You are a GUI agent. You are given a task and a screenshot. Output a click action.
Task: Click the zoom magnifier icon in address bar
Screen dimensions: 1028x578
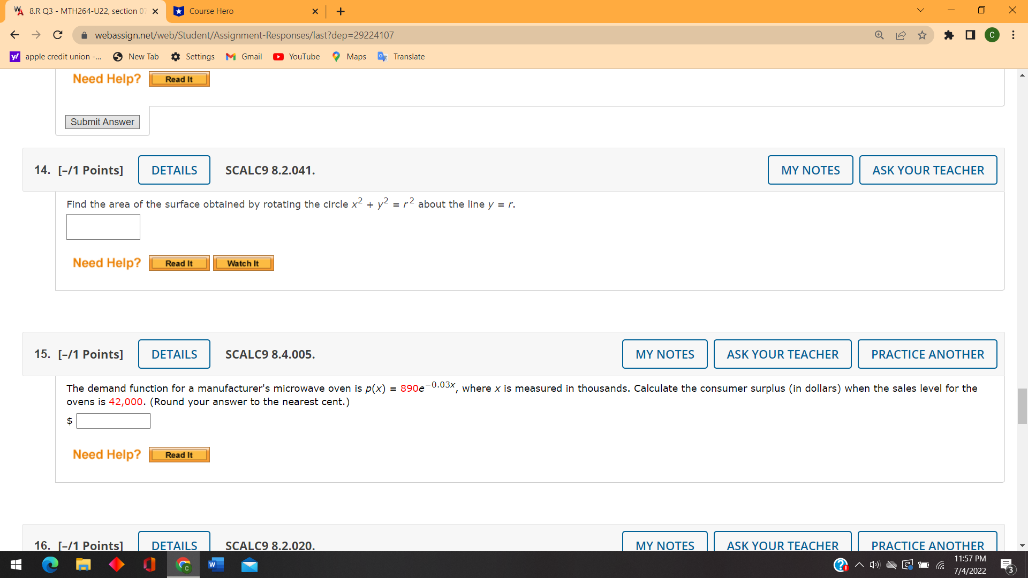pyautogui.click(x=879, y=35)
